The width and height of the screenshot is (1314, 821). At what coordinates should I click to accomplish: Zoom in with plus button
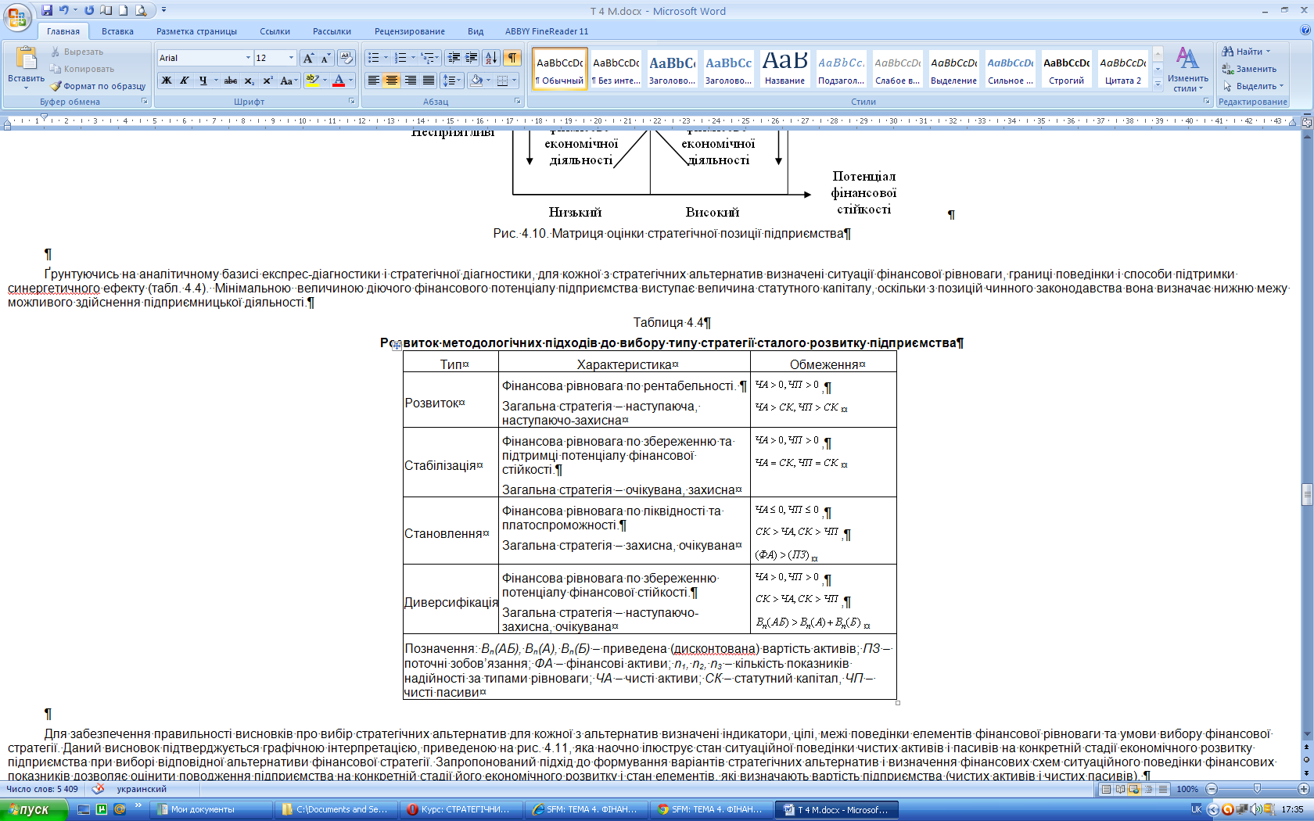tap(1304, 789)
